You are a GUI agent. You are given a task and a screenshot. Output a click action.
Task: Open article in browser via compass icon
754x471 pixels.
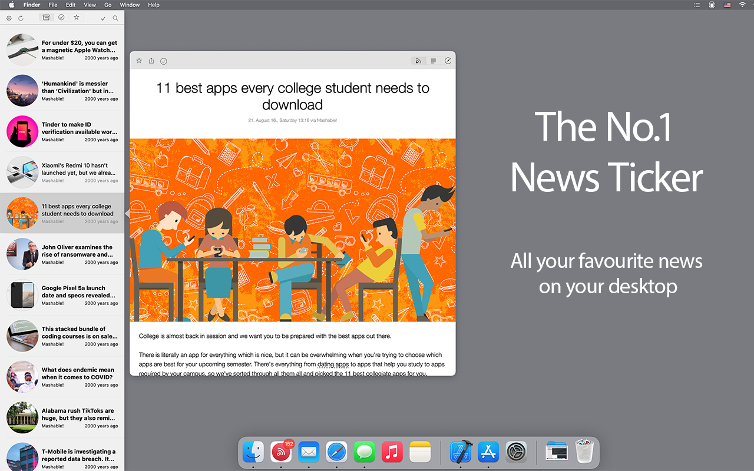point(448,61)
